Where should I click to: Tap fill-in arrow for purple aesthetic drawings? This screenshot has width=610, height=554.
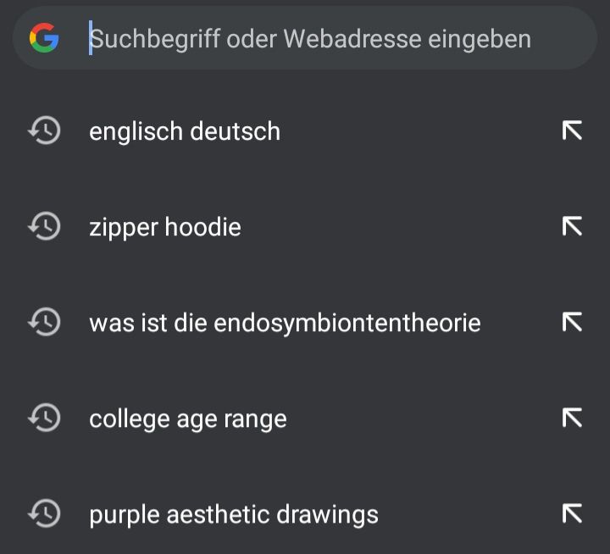point(572,514)
